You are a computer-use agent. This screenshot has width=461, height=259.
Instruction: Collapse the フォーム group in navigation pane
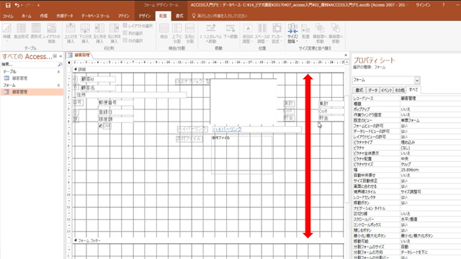[58, 85]
